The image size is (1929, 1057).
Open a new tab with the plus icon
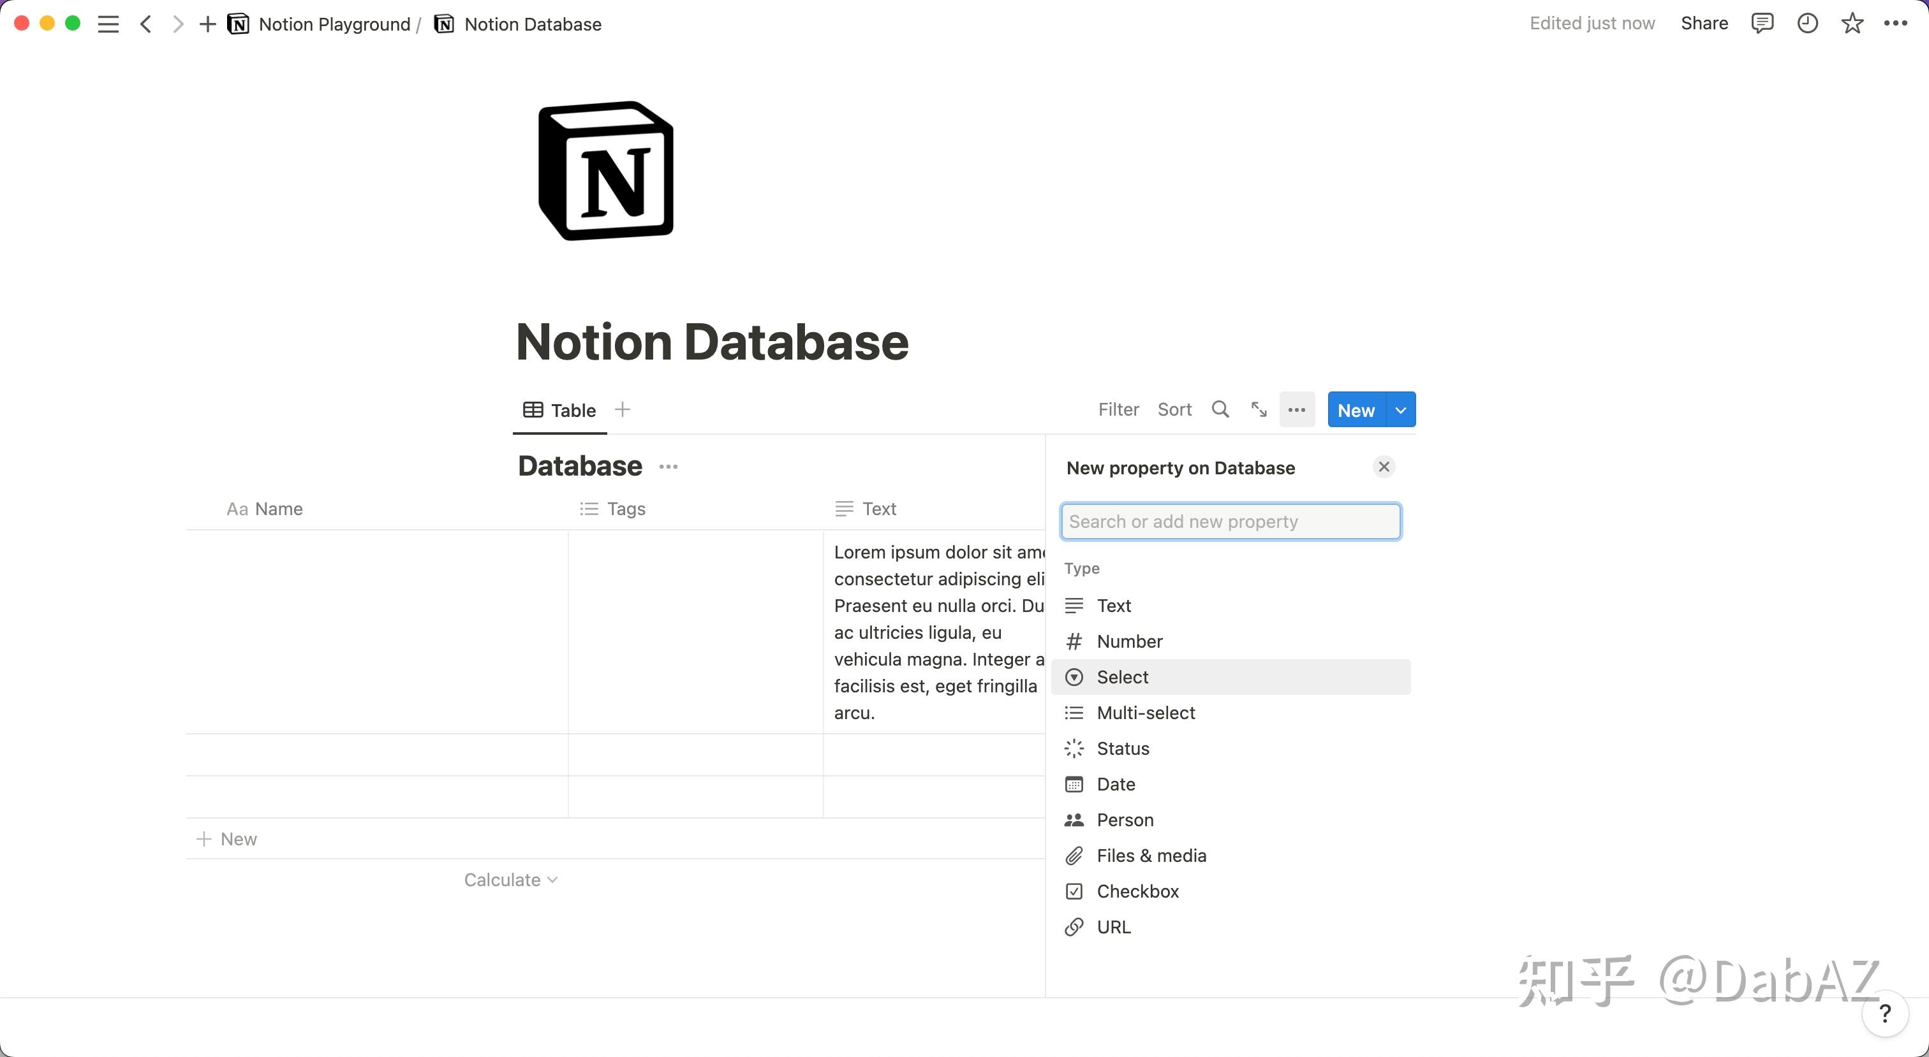[x=206, y=23]
